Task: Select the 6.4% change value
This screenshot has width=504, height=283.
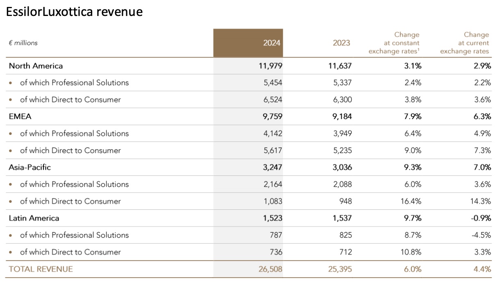Action: click(x=412, y=133)
